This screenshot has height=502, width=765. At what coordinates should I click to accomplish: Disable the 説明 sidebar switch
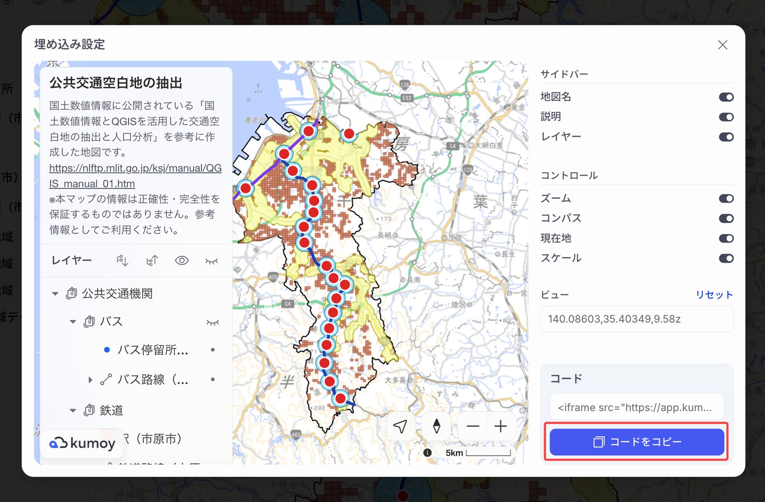726,117
